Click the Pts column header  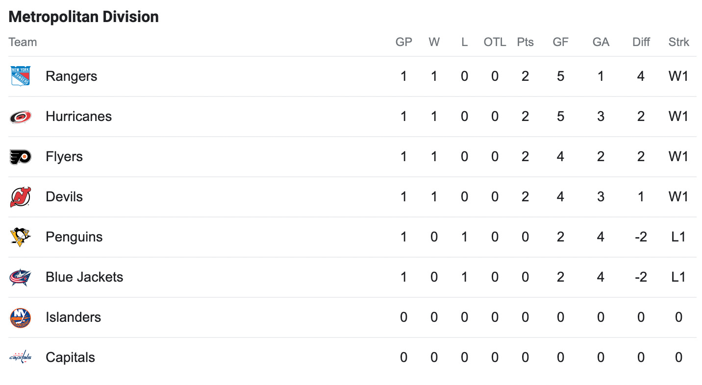pos(525,42)
